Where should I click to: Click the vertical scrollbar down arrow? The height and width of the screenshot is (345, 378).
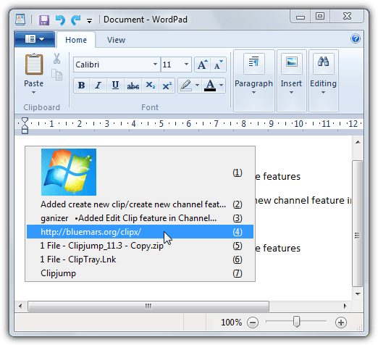pos(358,294)
